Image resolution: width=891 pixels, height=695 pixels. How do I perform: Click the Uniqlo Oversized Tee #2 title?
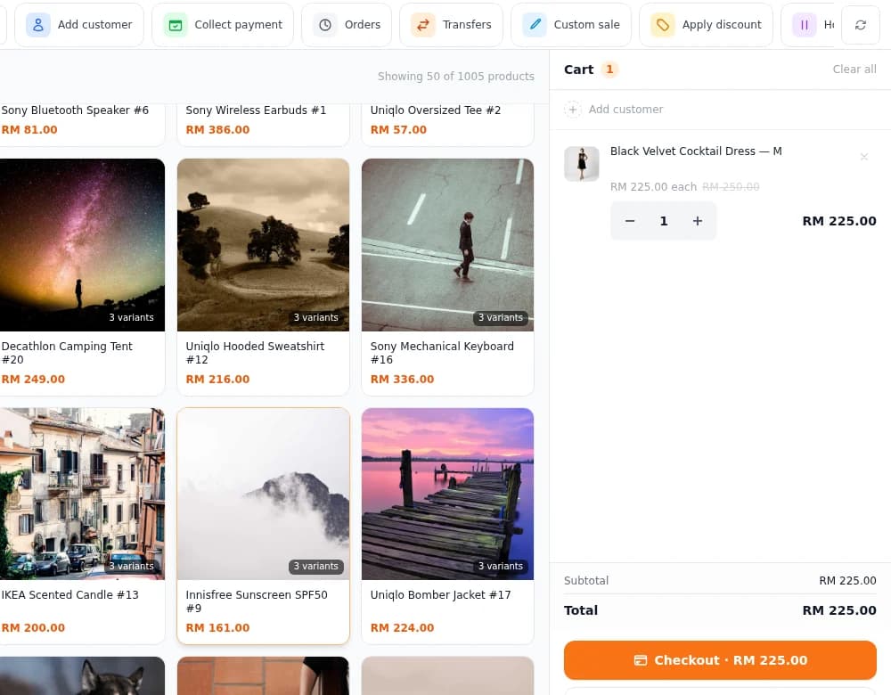point(436,110)
